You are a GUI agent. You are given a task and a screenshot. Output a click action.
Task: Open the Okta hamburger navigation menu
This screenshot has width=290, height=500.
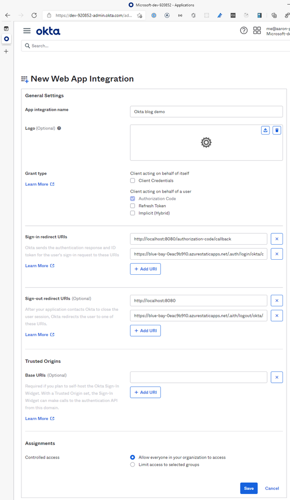[27, 31]
